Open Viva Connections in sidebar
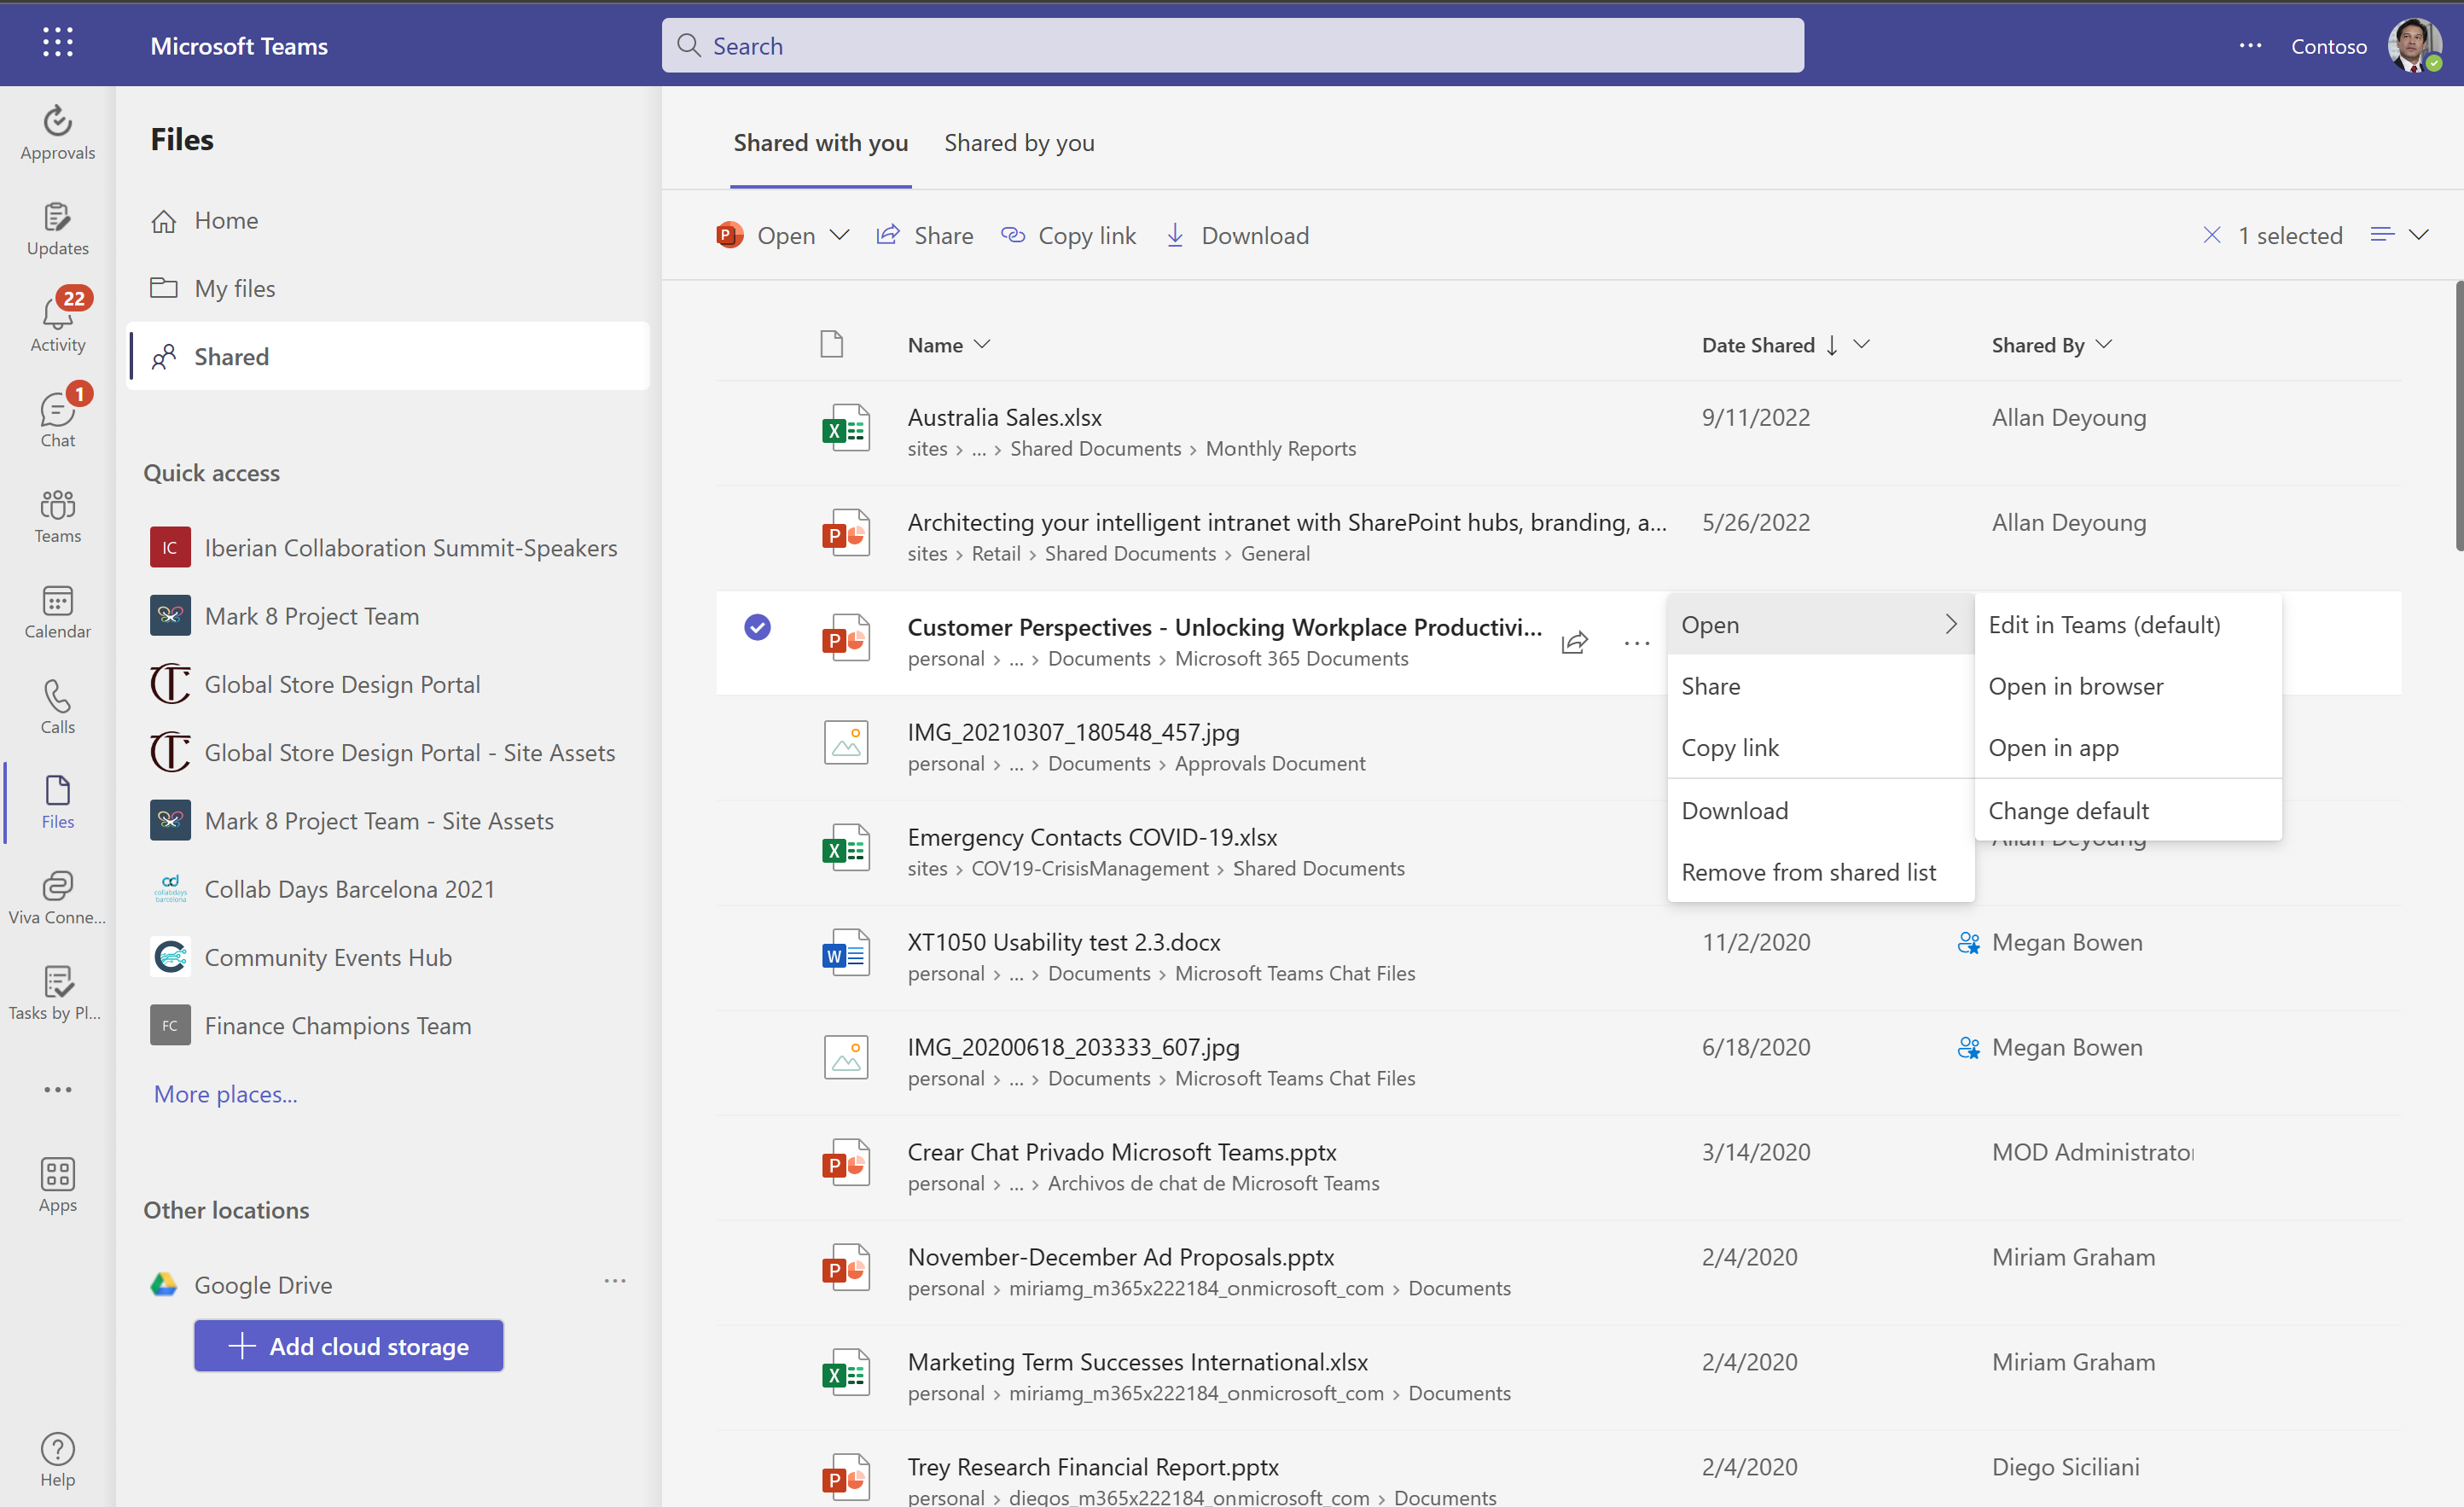The height and width of the screenshot is (1507, 2464). click(x=57, y=896)
